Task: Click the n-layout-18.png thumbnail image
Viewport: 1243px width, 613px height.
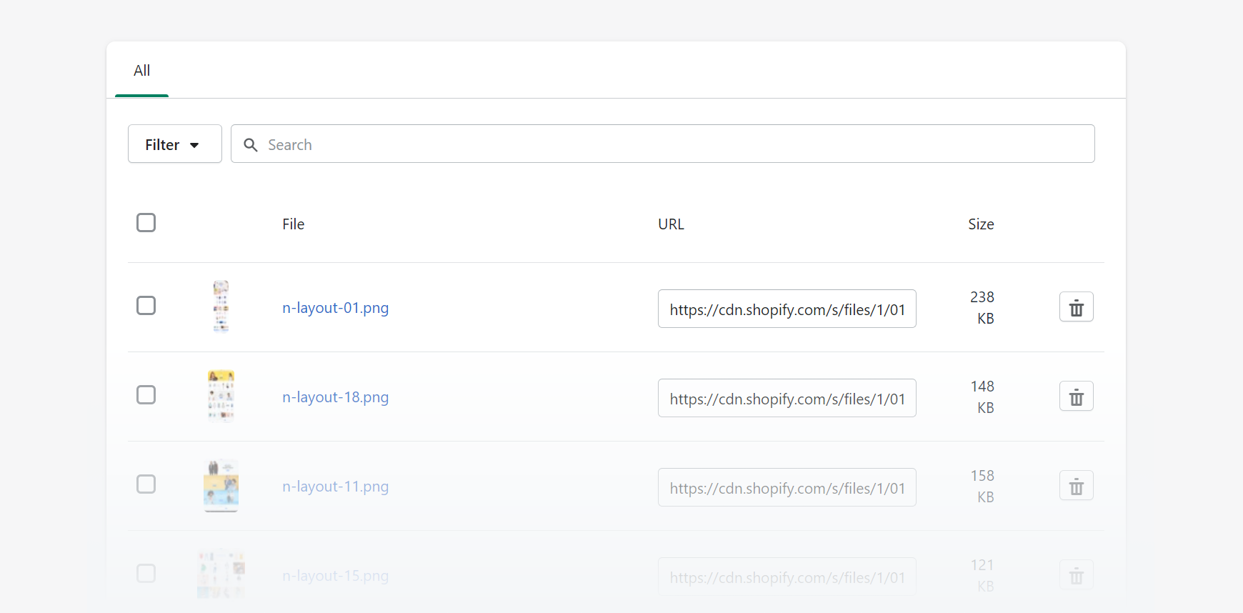Action: (x=221, y=396)
